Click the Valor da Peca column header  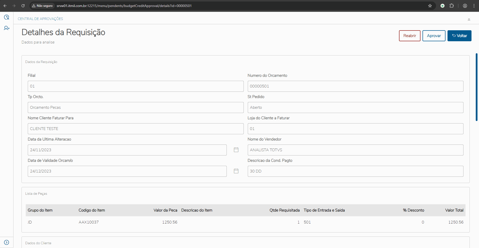click(165, 210)
